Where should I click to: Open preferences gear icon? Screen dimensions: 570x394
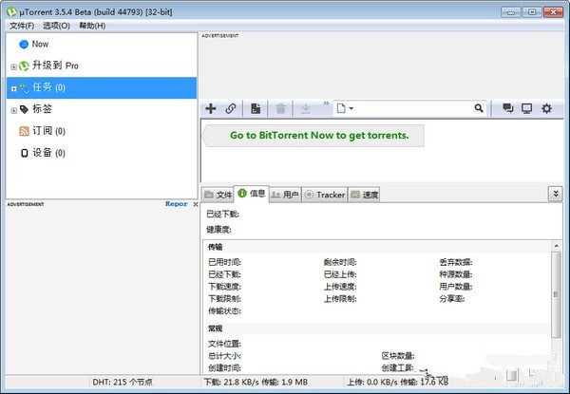pos(546,108)
